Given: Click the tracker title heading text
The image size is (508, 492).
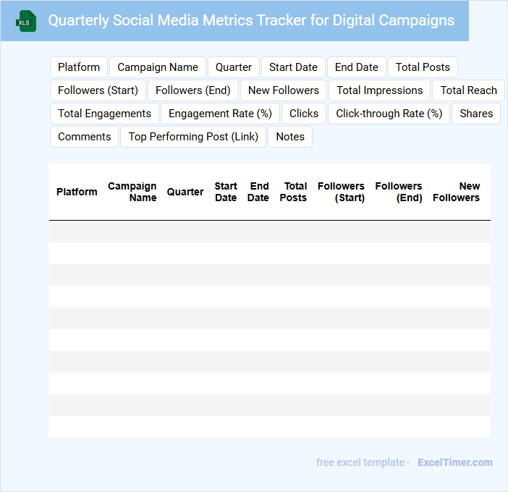Looking at the screenshot, I should tap(251, 20).
